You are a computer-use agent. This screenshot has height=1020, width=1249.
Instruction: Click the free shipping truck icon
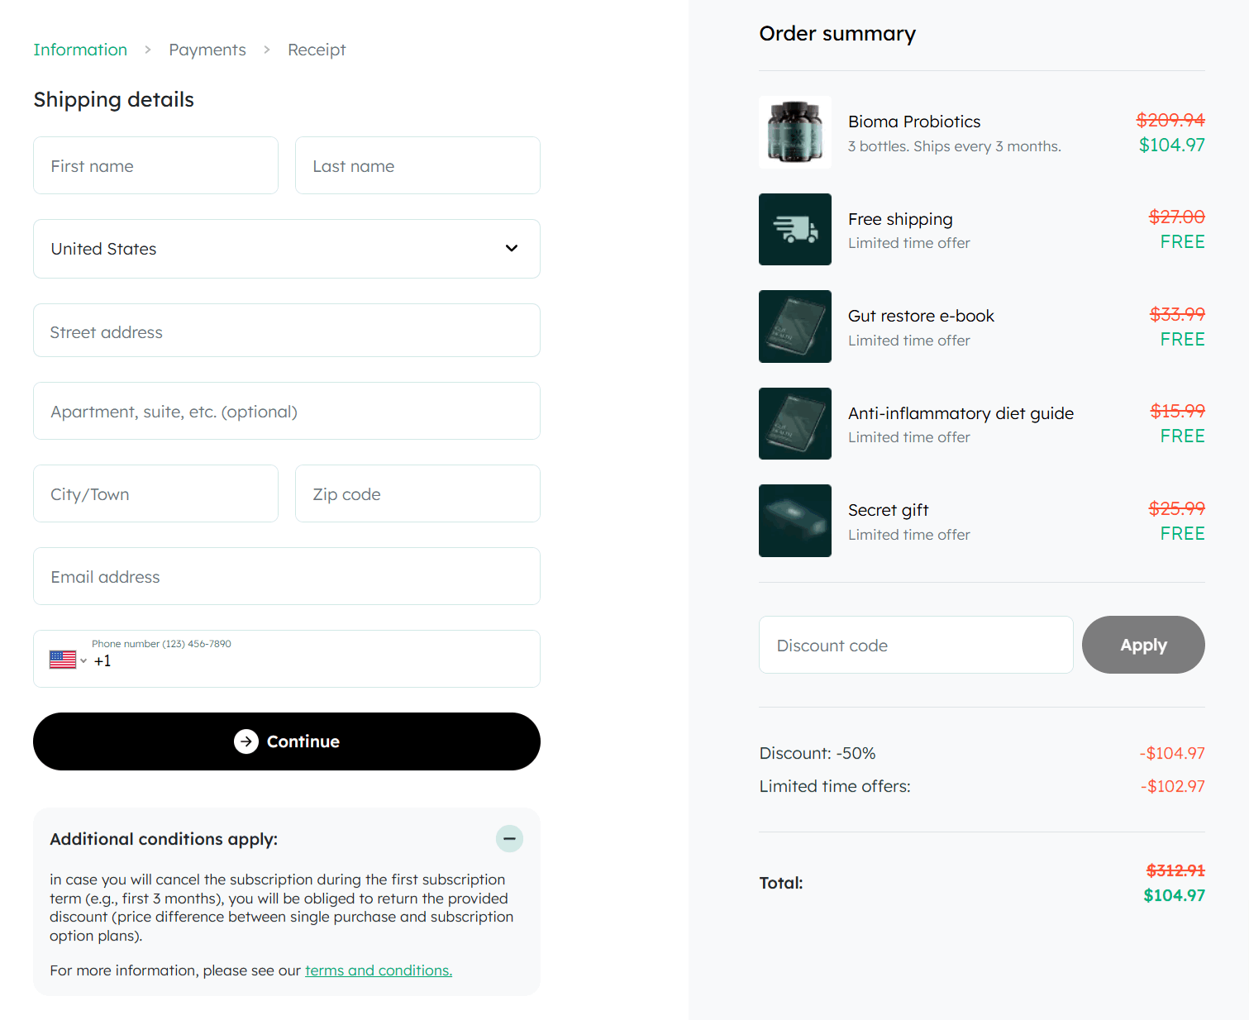point(794,229)
